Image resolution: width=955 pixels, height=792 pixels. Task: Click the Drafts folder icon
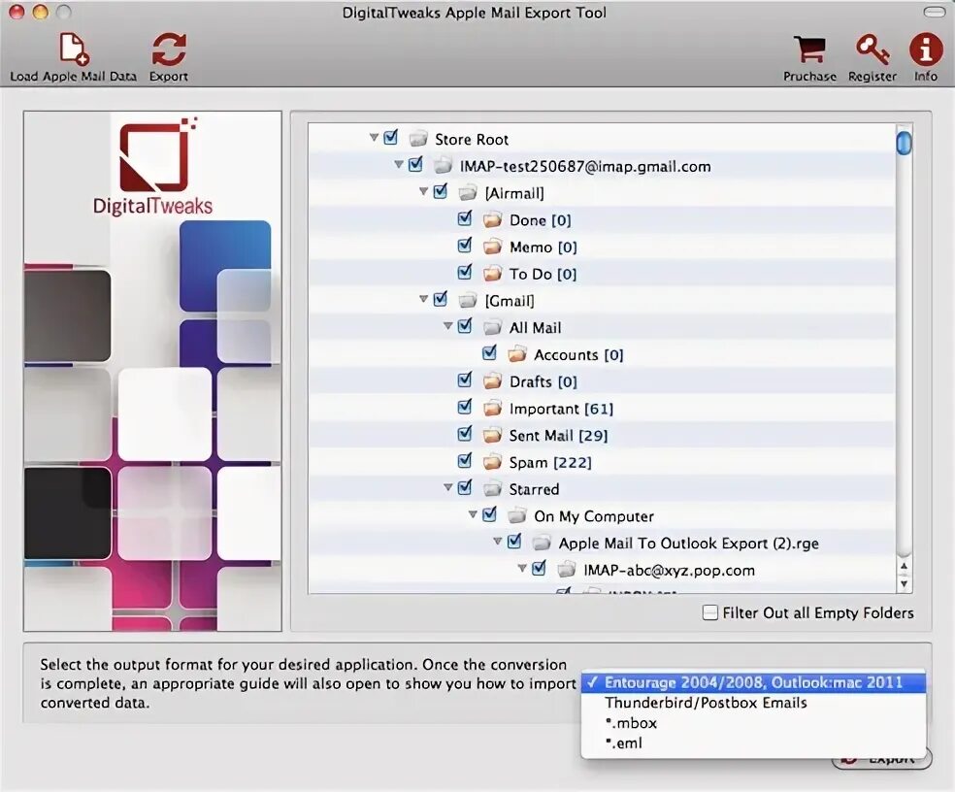pyautogui.click(x=492, y=381)
